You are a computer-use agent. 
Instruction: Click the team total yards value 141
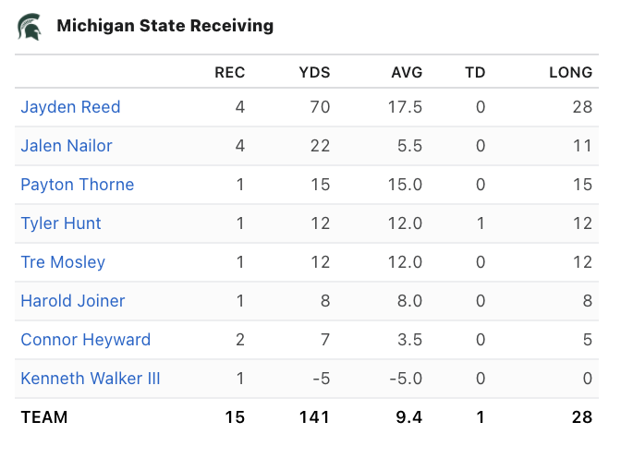pyautogui.click(x=314, y=417)
